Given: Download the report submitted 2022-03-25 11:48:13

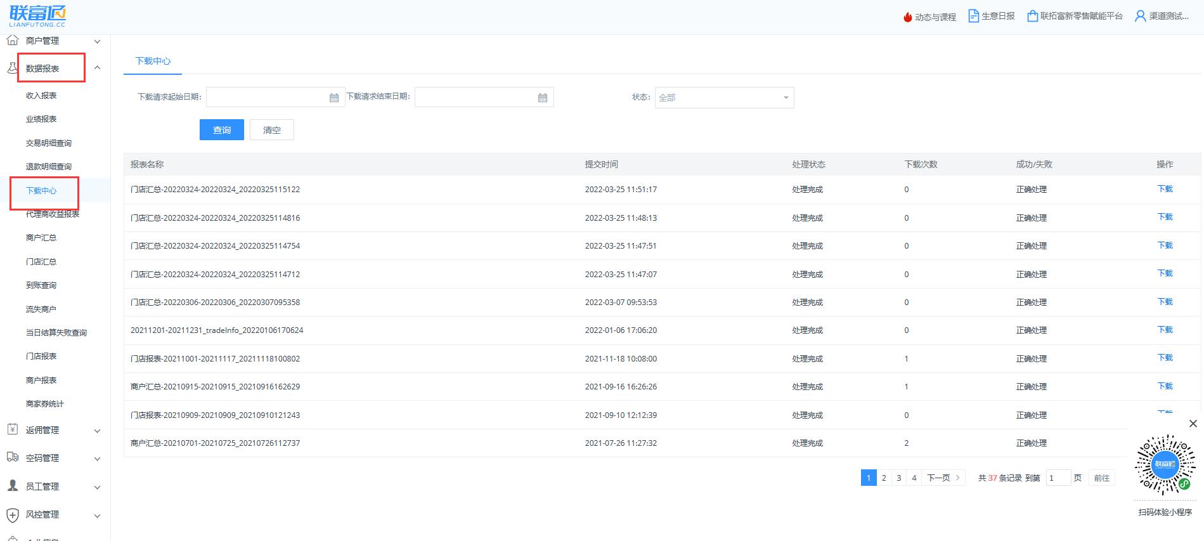Looking at the screenshot, I should click(1165, 216).
